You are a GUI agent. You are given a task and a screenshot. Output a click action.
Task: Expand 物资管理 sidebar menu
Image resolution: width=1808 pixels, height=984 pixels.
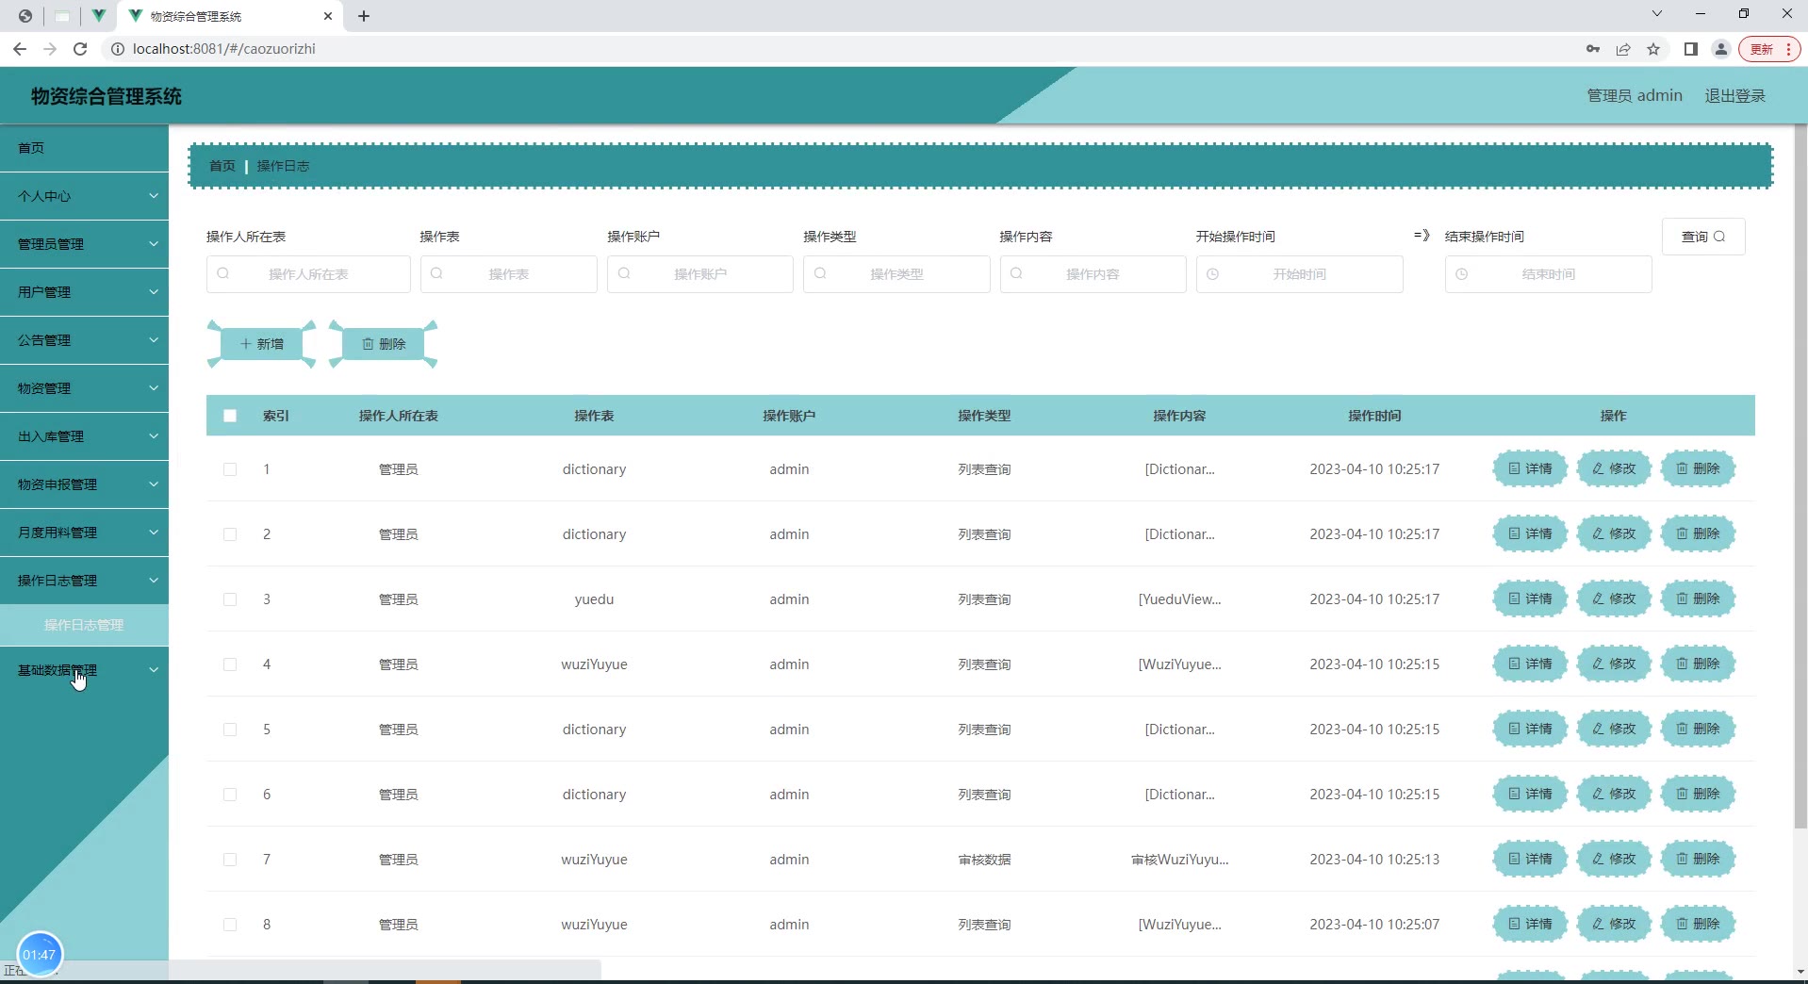(x=84, y=388)
